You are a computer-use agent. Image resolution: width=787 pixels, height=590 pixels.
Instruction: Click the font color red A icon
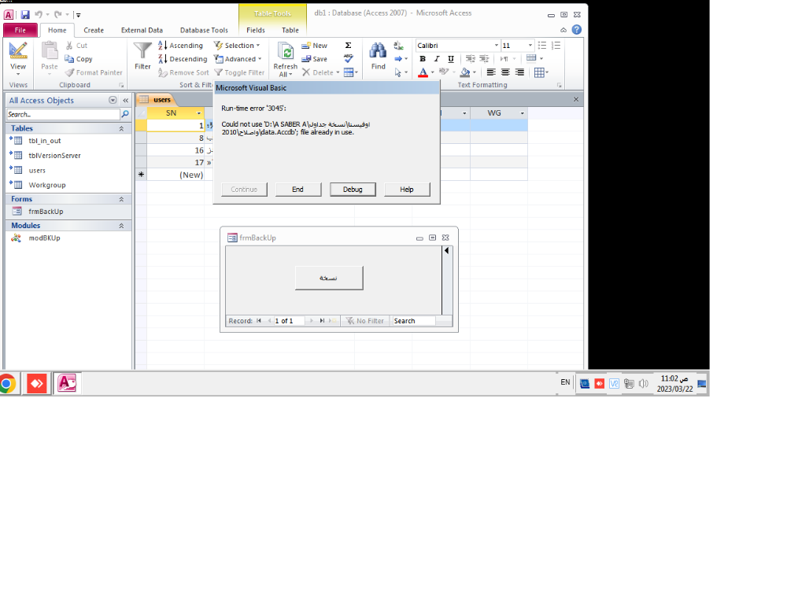tap(423, 72)
